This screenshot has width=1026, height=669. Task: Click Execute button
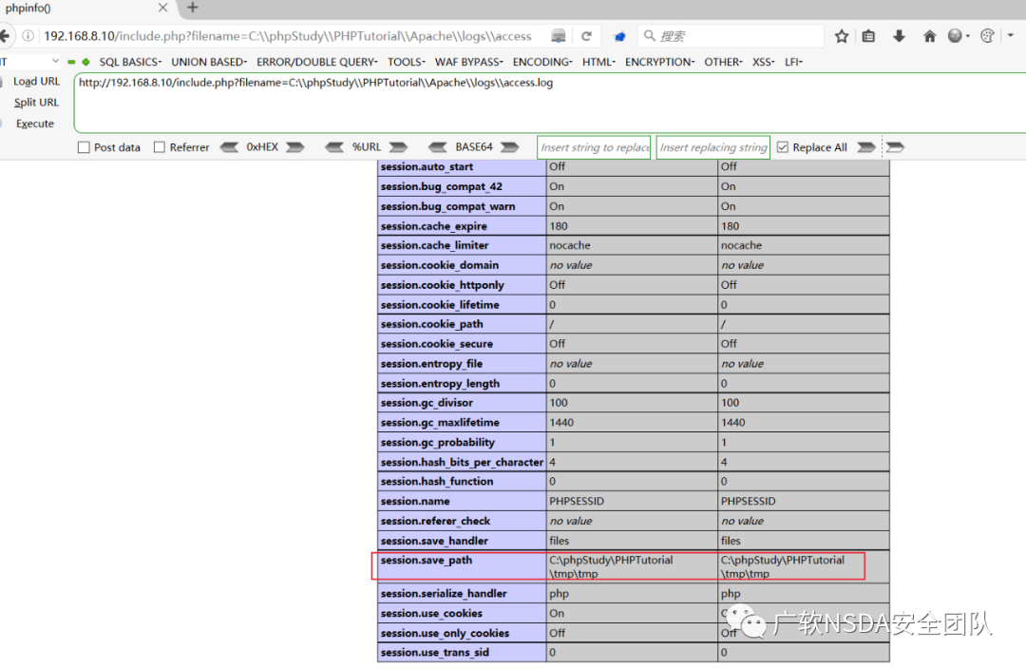35,124
